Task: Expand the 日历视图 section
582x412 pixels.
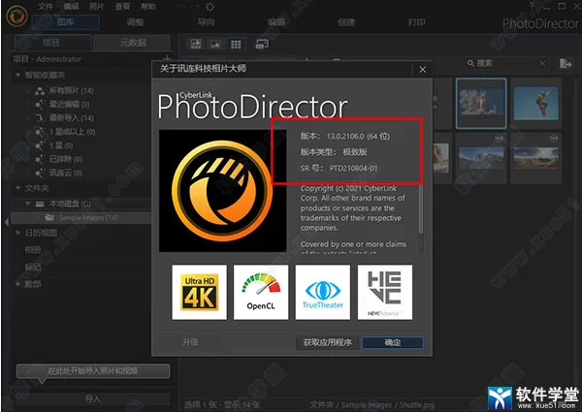Action: [x=18, y=233]
